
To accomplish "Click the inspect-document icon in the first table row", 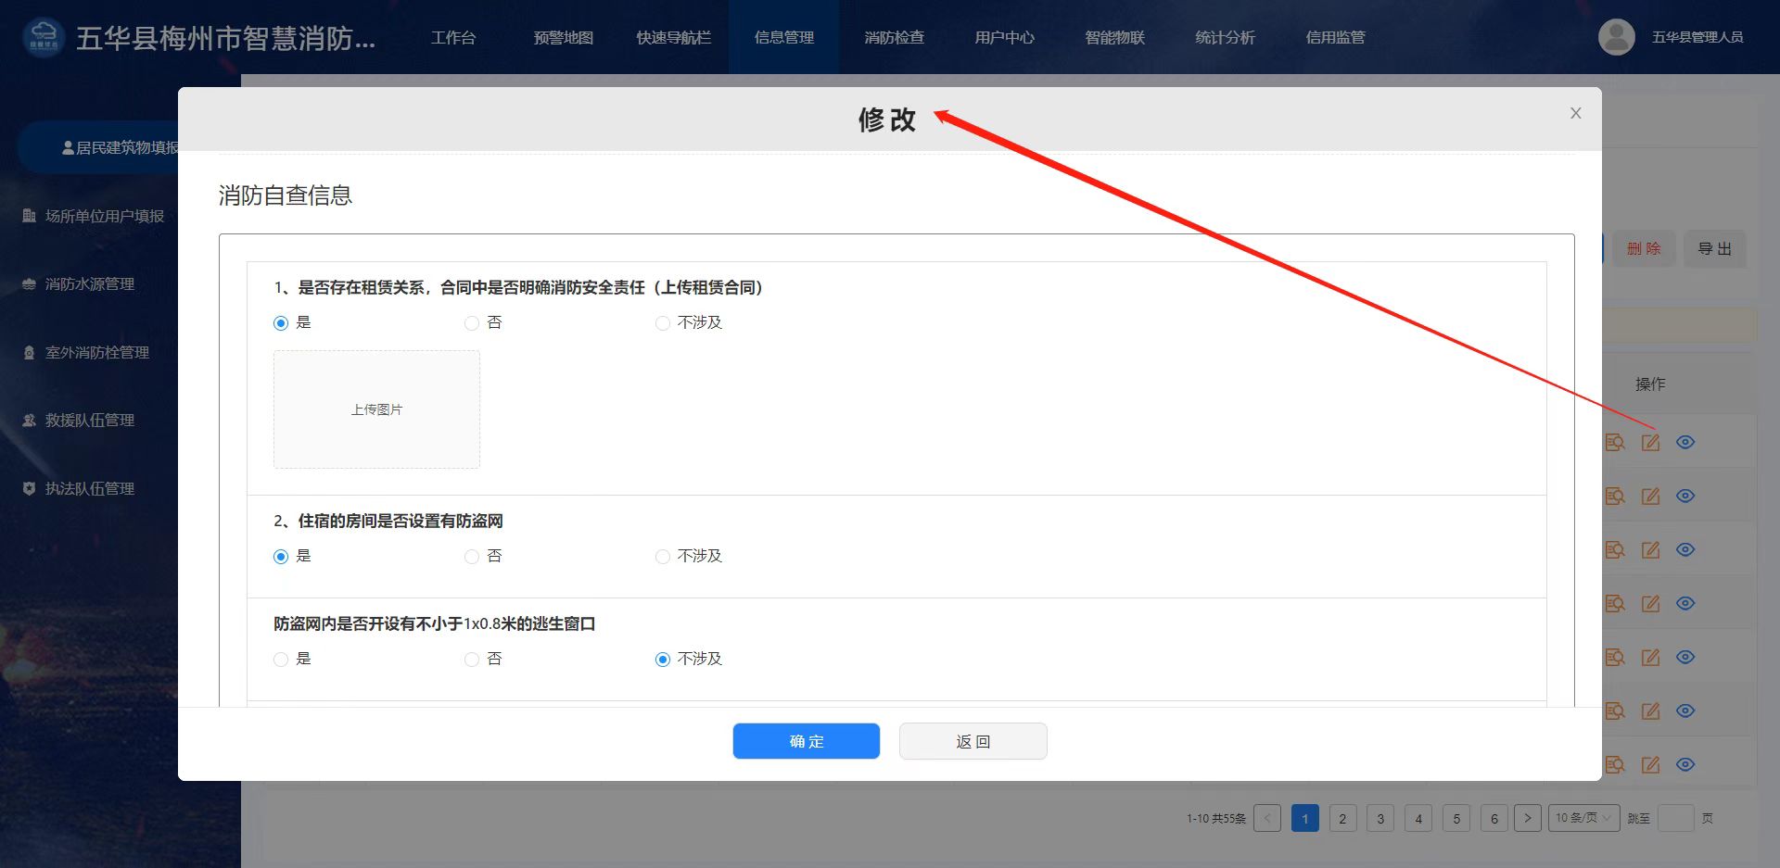I will point(1615,443).
